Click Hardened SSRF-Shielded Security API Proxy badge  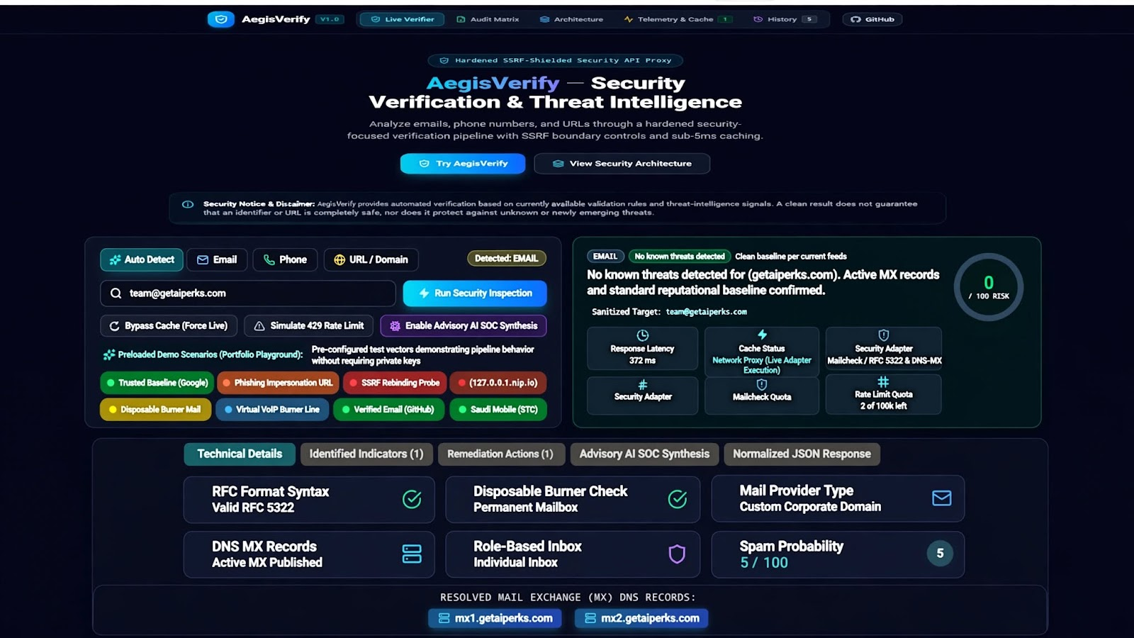click(555, 60)
